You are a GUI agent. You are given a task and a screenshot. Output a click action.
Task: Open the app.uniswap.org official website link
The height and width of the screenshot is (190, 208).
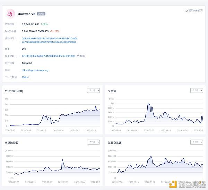[x=35, y=70]
